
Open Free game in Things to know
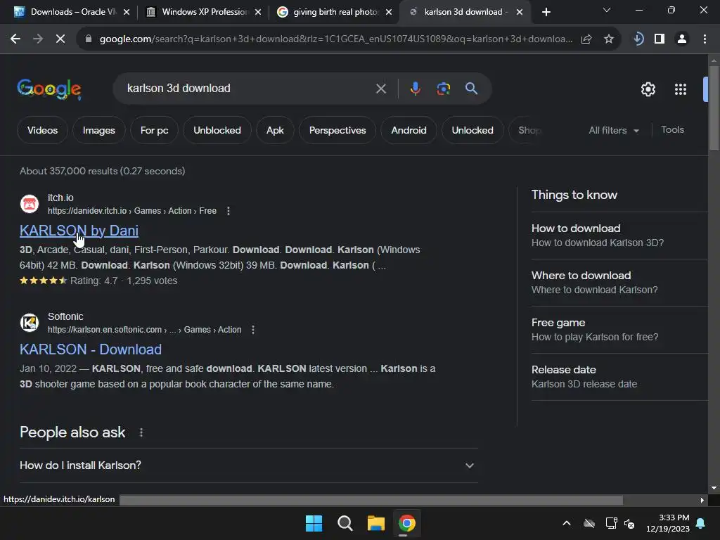619,330
